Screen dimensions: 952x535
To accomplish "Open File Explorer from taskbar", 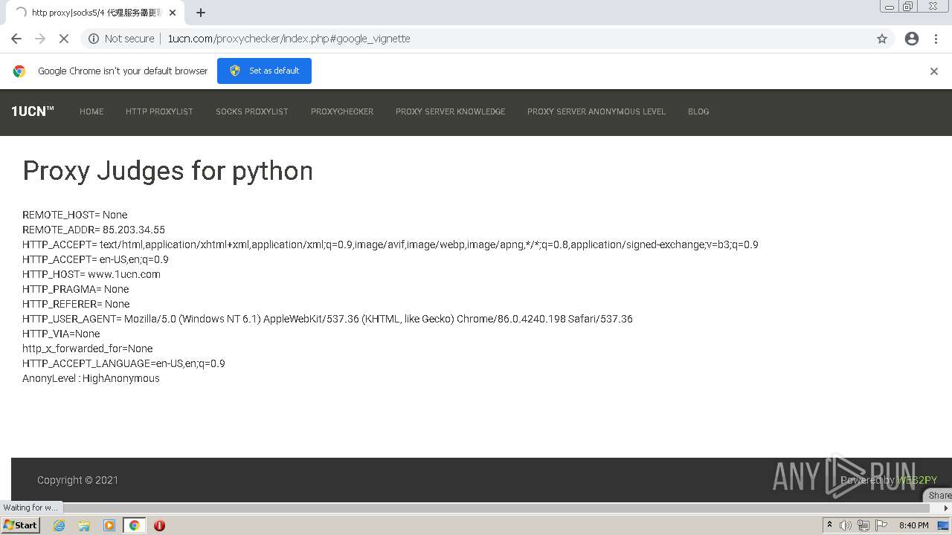I will [x=84, y=525].
